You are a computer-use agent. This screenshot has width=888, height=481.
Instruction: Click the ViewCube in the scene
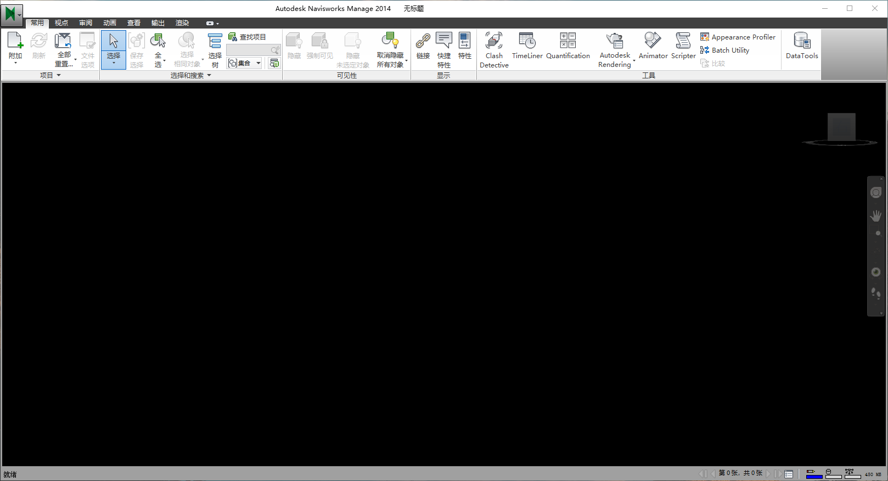(841, 128)
